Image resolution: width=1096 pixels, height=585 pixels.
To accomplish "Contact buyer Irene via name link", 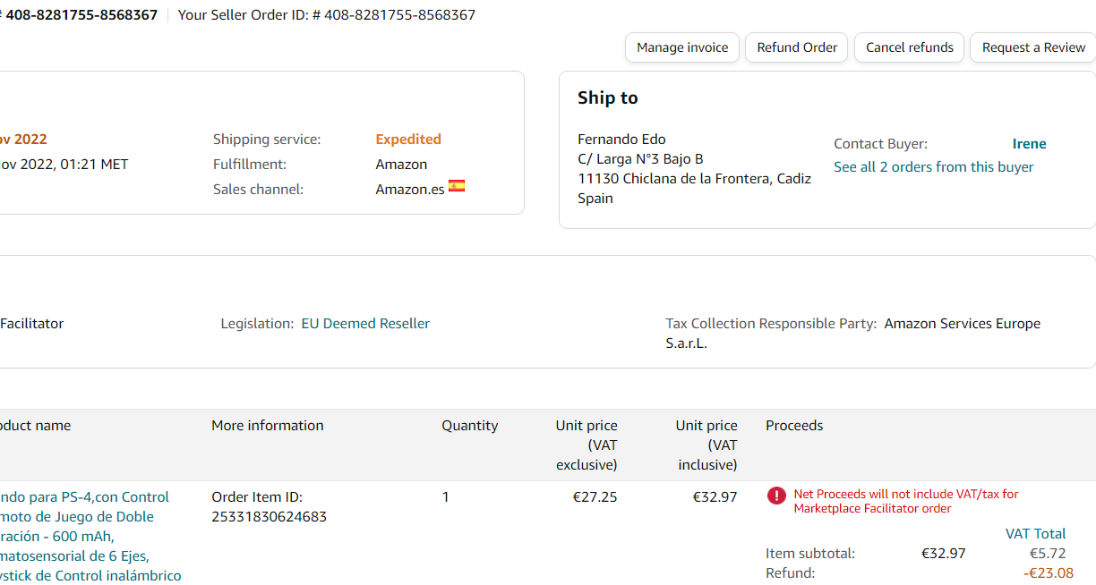I will pyautogui.click(x=1029, y=144).
